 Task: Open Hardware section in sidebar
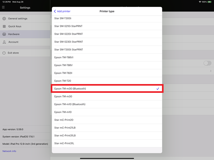click(25, 34)
